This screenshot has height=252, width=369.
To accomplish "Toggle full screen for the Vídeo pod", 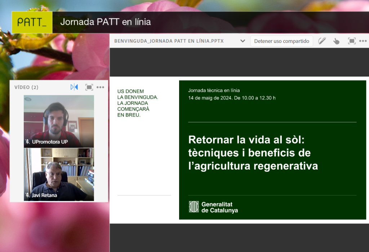I will (x=89, y=87).
